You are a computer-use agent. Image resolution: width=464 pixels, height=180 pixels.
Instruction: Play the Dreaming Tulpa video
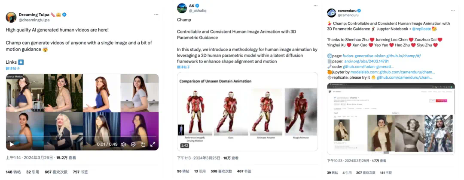(x=12, y=144)
